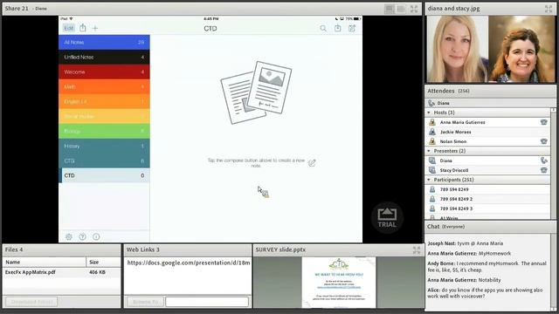Sort files by the Name column header
559x314 pixels.
45,262
